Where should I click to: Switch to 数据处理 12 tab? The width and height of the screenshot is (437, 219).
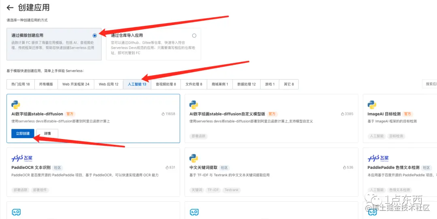246,84
